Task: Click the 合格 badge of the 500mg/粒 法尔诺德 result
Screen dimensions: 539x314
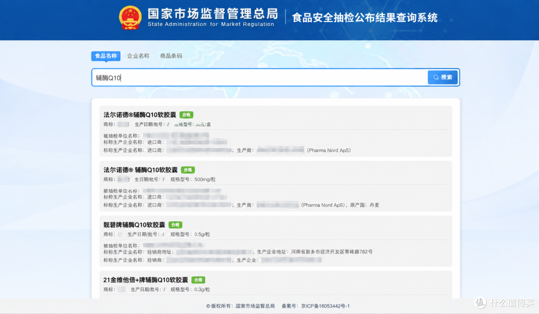Action: [x=188, y=170]
